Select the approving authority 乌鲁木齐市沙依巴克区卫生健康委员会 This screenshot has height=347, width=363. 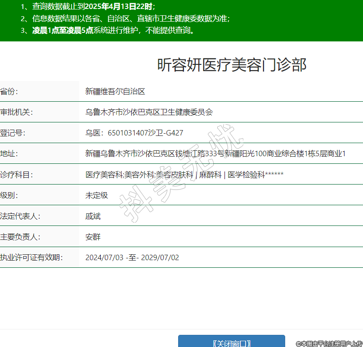click(149, 112)
